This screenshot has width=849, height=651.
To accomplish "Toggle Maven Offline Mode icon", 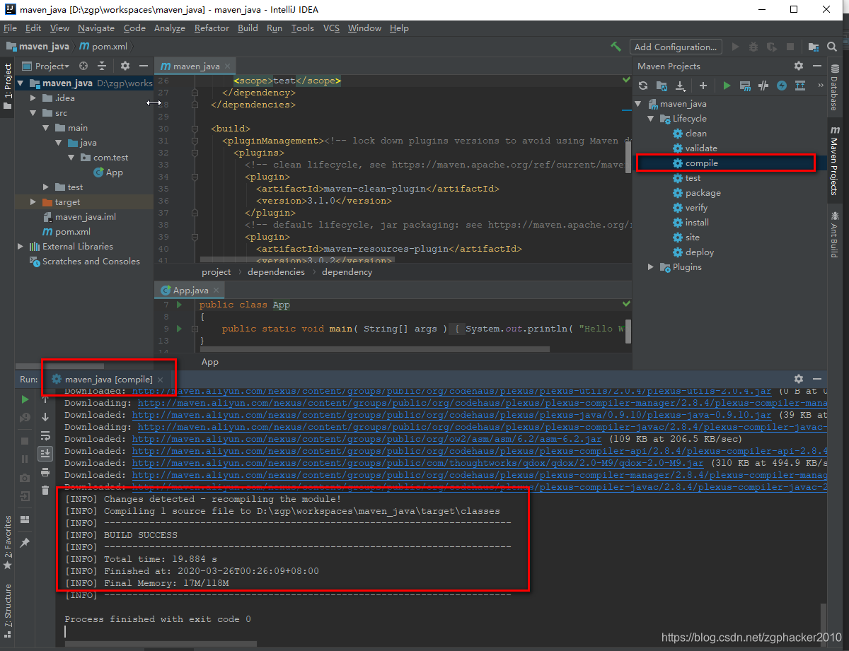I will tap(782, 86).
